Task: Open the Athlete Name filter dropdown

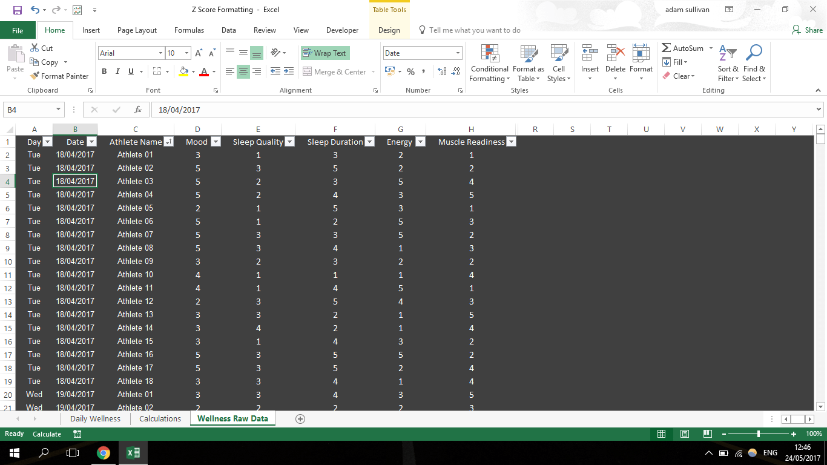Action: [168, 142]
